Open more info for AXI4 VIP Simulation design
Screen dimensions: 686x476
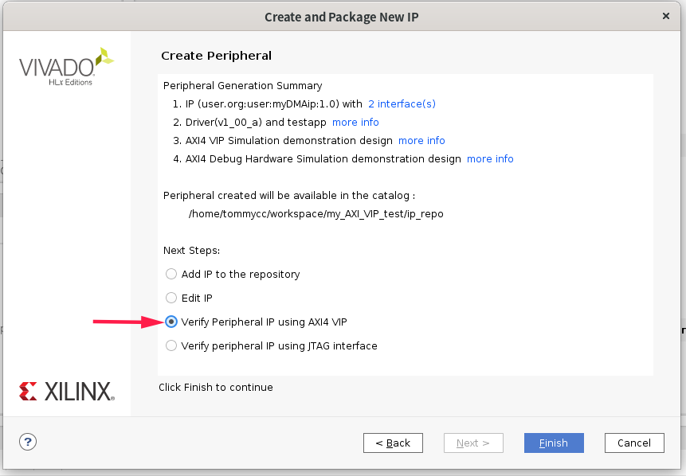[421, 140]
